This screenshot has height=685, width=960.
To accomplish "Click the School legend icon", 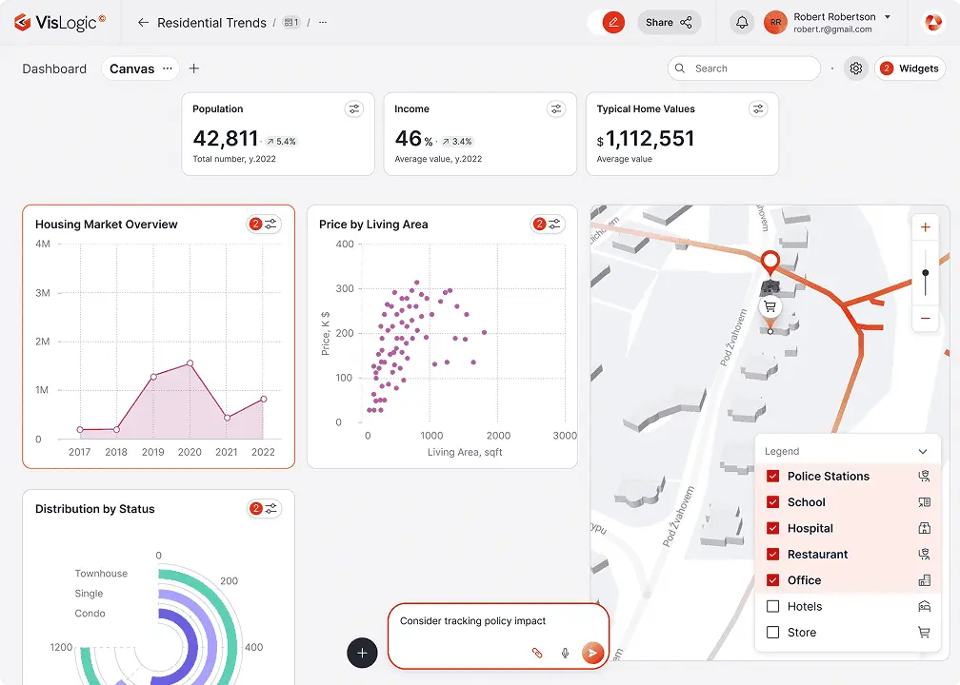I will coord(925,502).
